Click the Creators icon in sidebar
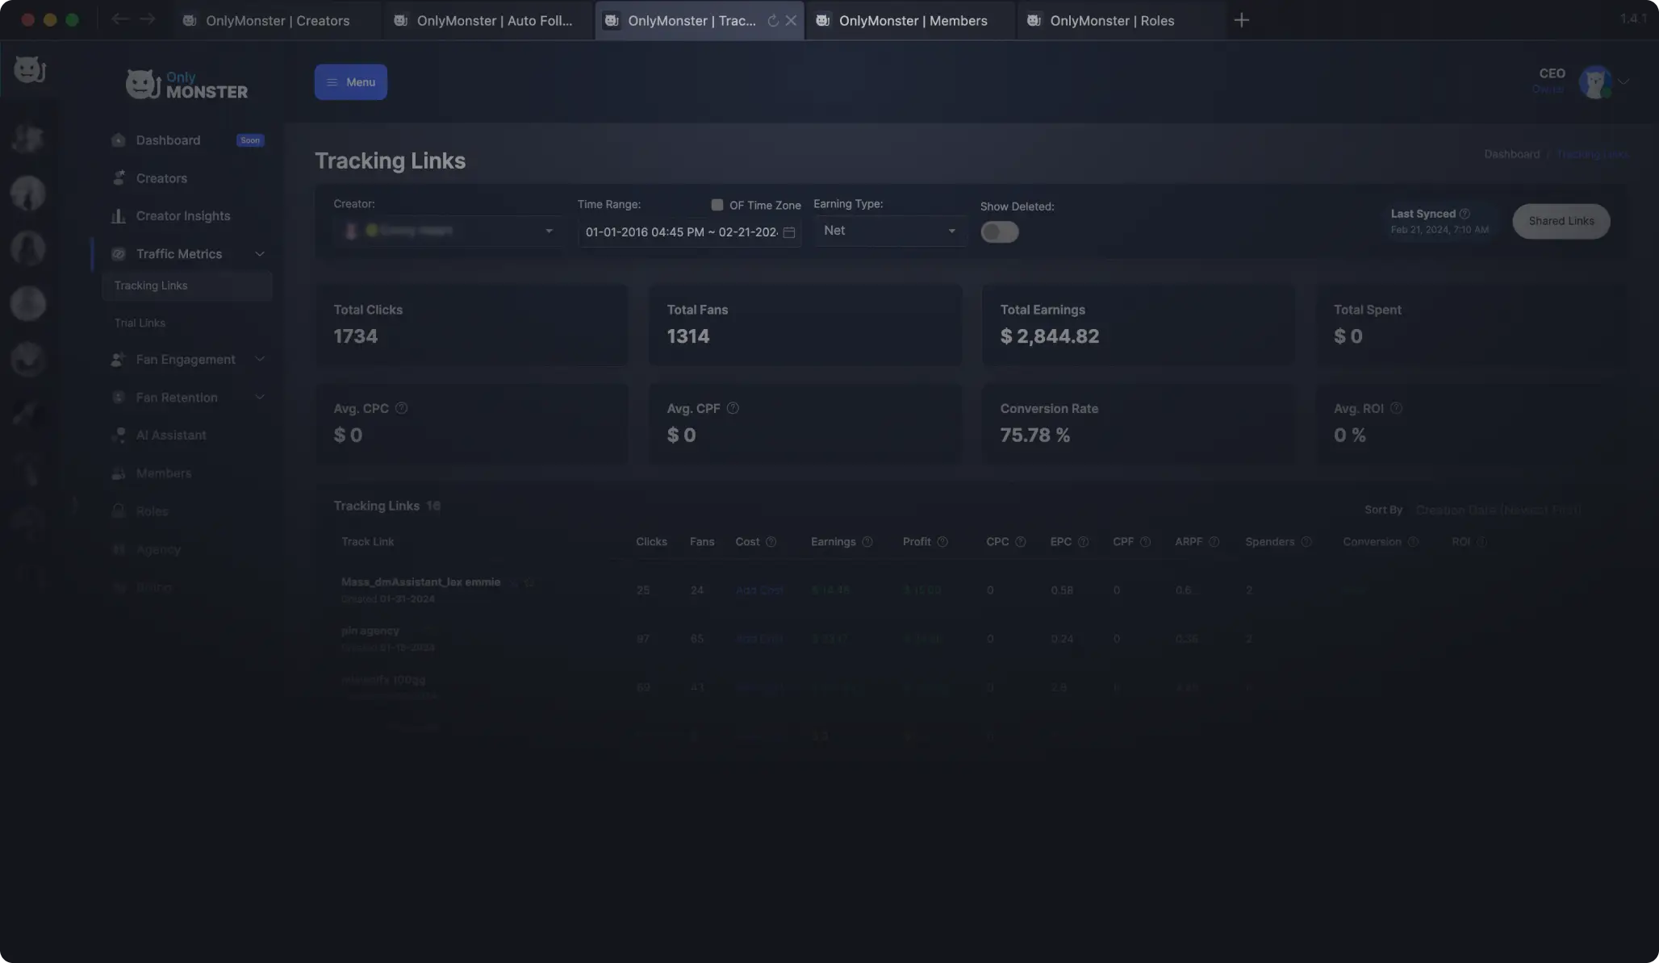Screen dimensions: 1659x963 [119, 179]
